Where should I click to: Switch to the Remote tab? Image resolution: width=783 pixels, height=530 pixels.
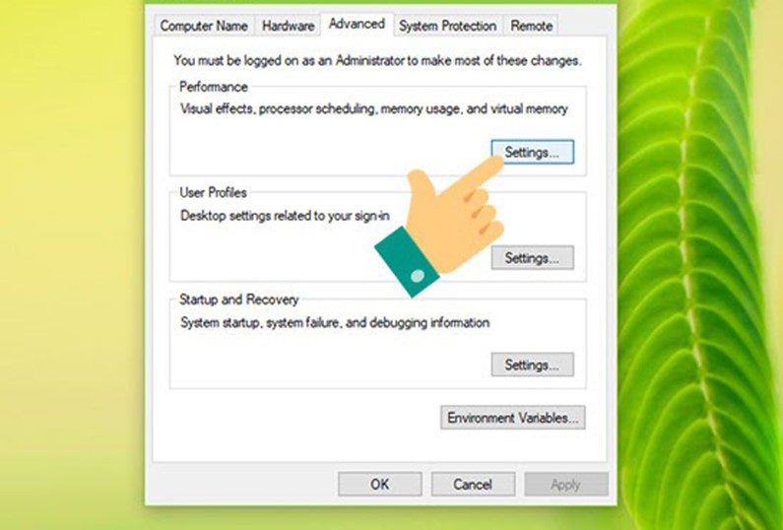532,26
